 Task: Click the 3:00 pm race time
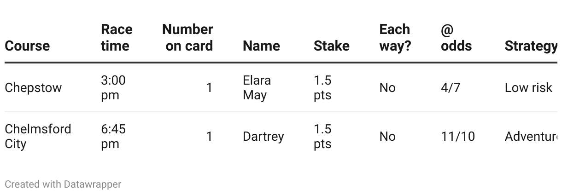[113, 88]
